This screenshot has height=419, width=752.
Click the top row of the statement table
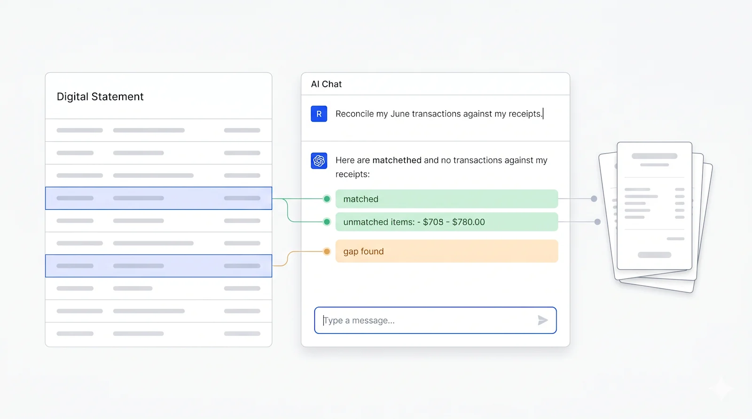pyautogui.click(x=158, y=130)
